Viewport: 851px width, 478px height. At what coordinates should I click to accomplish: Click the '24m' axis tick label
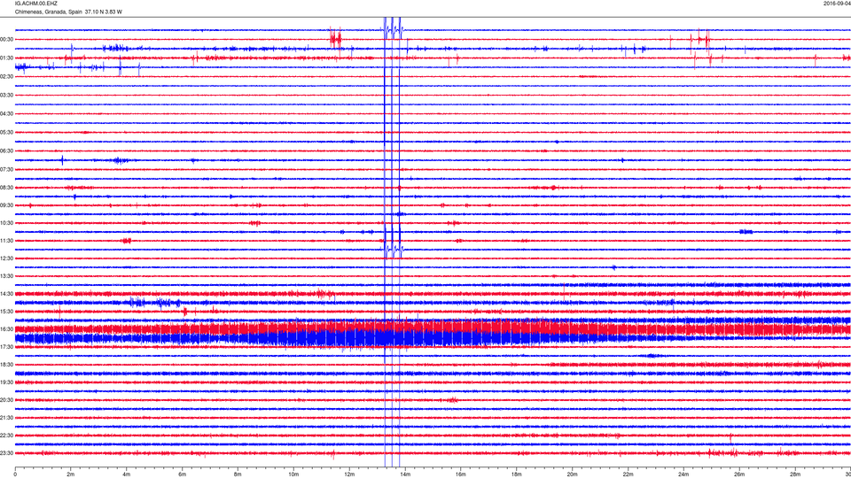683,474
